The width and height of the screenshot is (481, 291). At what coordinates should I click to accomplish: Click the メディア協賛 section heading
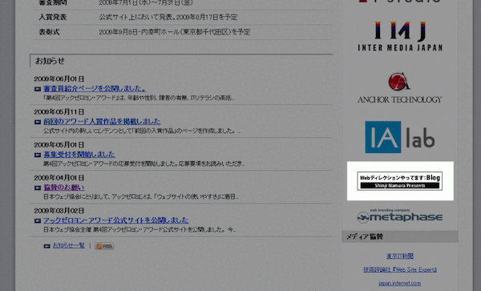click(365, 236)
